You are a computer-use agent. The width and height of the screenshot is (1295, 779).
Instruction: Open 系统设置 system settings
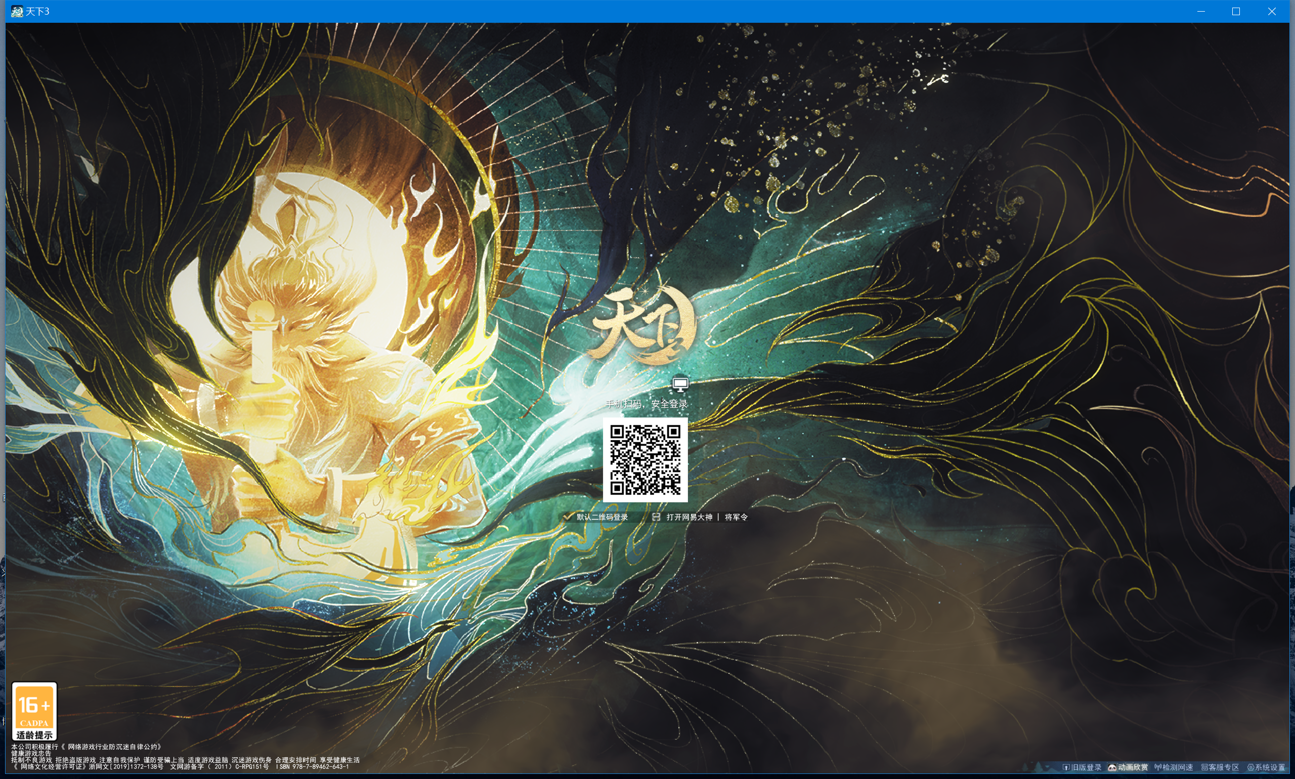1266,767
